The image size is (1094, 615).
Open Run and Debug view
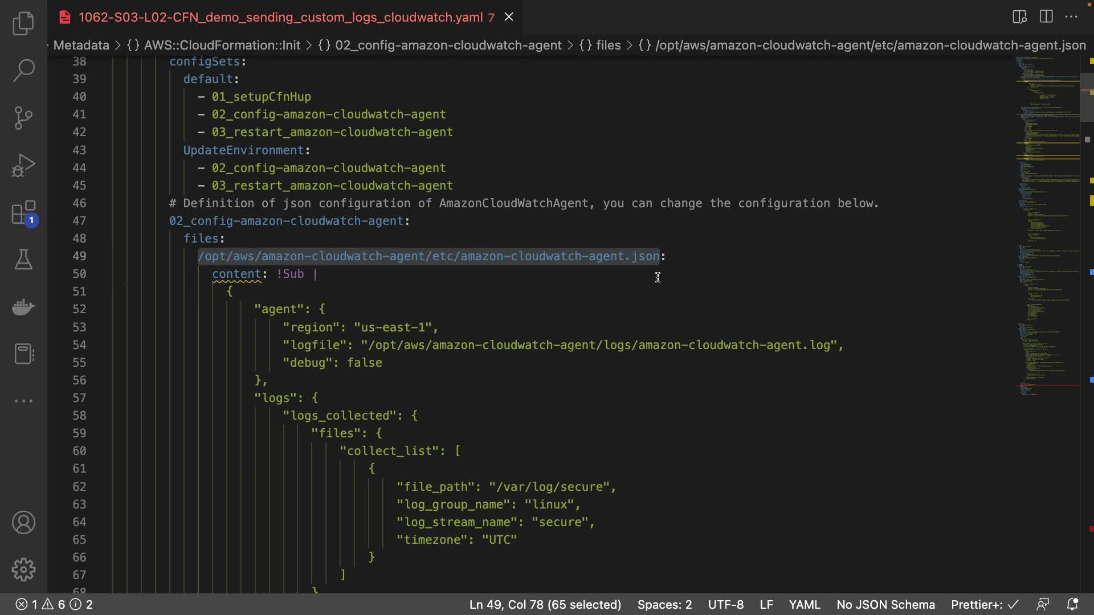[x=23, y=166]
